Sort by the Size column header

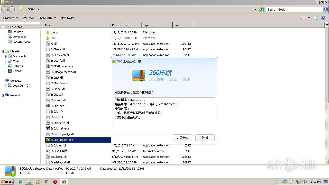(183, 25)
